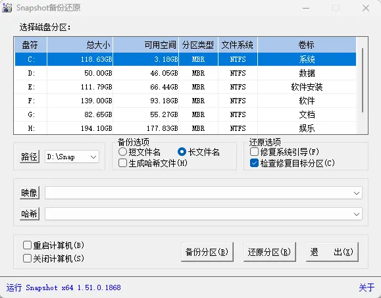Click the Snapshot app icon in title bar

pyautogui.click(x=7, y=8)
